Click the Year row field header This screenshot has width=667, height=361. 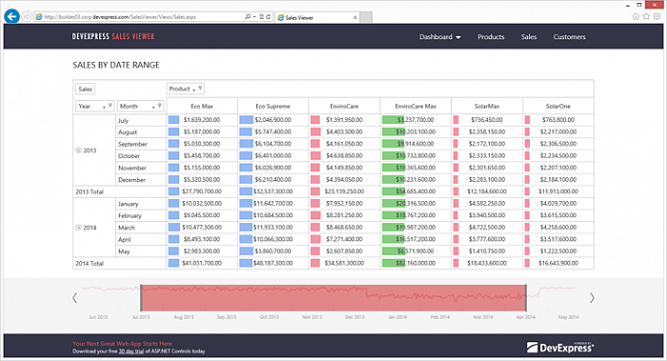coord(94,106)
